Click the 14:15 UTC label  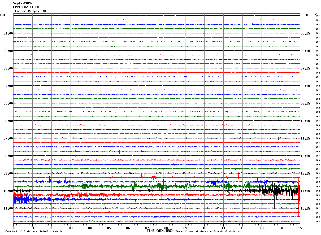(x=305, y=191)
